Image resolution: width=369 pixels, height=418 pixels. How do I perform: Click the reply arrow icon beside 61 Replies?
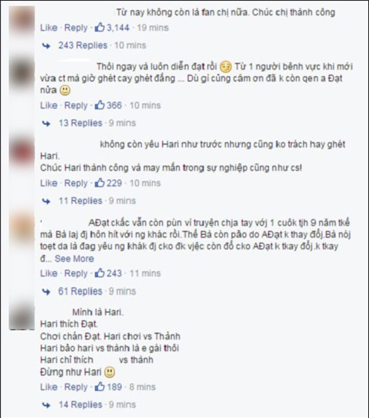point(46,292)
